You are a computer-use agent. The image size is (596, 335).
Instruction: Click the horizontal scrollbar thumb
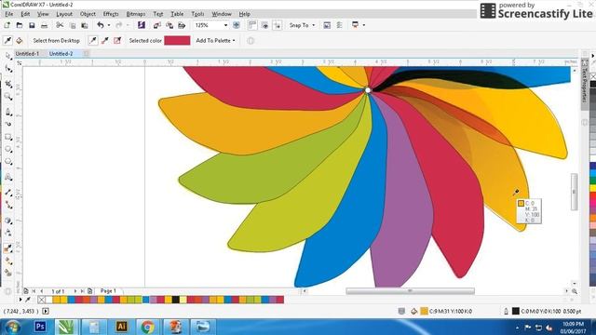pos(410,291)
